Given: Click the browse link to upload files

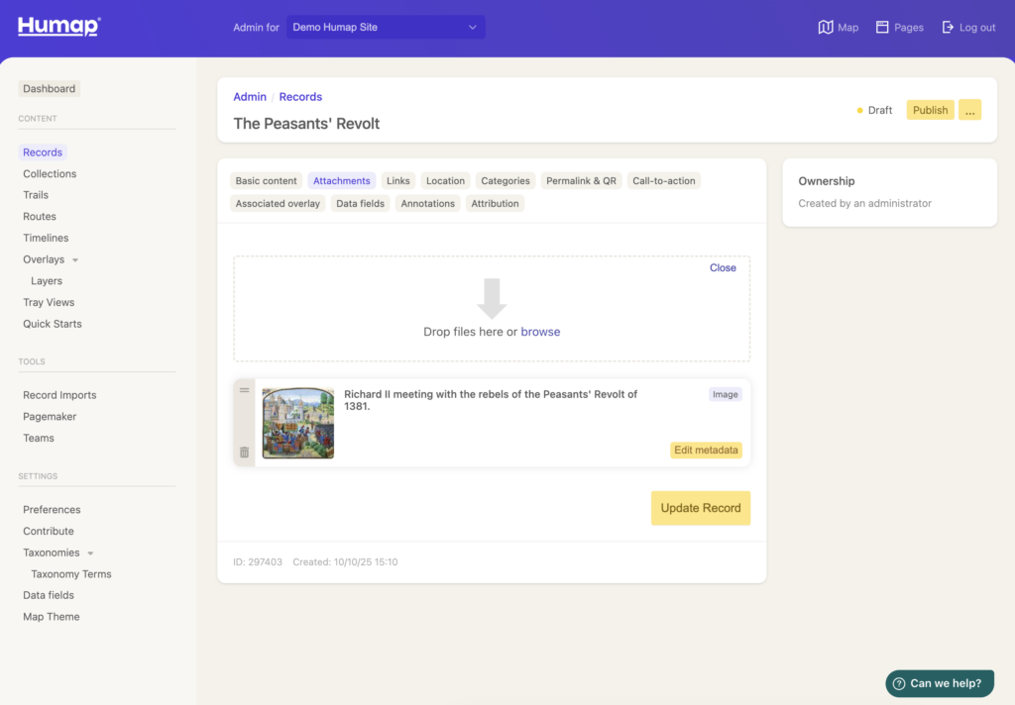Looking at the screenshot, I should click(540, 332).
